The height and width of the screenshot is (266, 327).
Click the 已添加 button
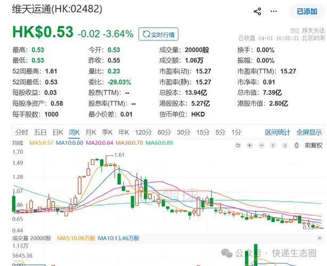click(x=307, y=12)
